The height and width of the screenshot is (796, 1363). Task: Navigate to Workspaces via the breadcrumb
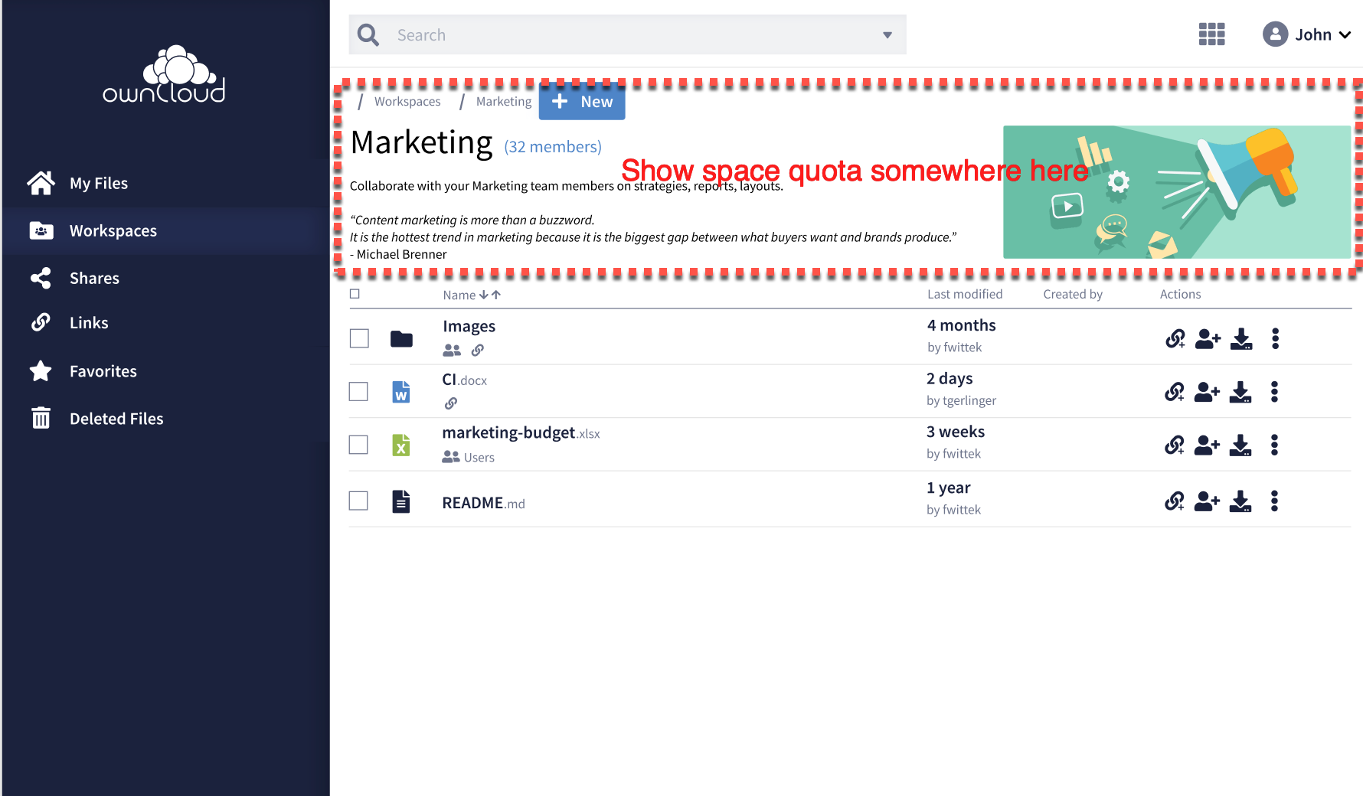(x=407, y=101)
